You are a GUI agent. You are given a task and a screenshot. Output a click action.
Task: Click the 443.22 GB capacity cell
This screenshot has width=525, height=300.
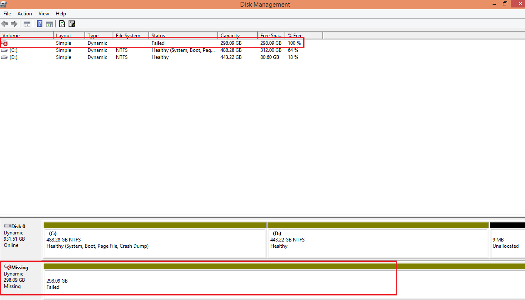231,57
